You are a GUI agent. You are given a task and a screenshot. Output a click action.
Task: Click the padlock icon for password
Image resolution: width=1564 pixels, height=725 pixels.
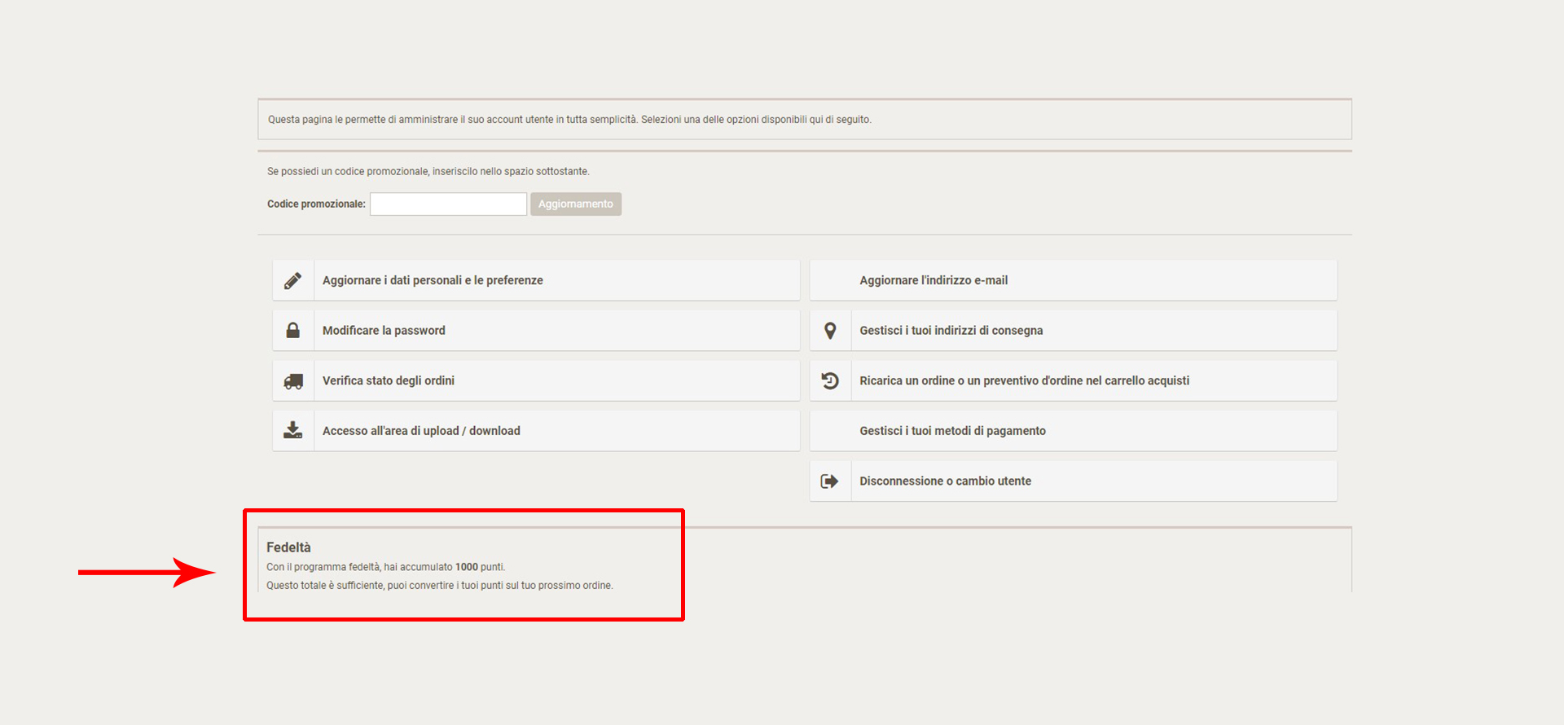293,331
